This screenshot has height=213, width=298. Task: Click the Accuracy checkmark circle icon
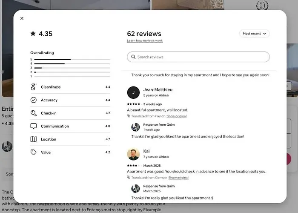click(34, 100)
